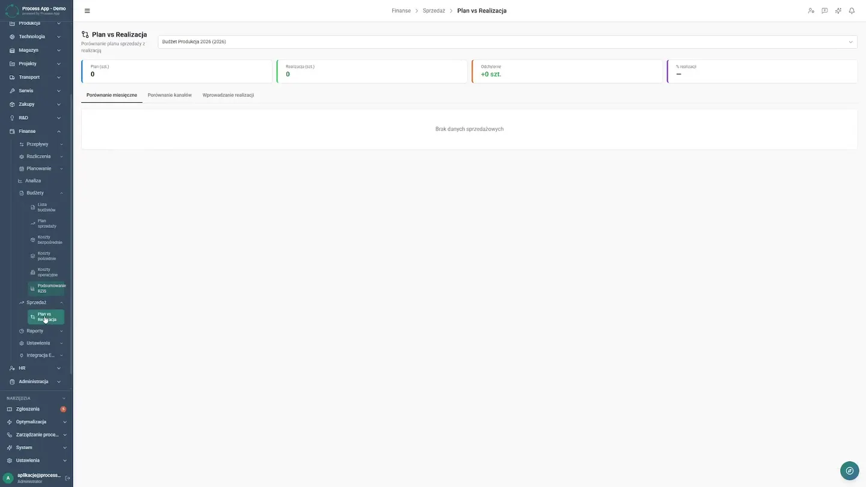This screenshot has width=866, height=487.
Task: Open the feedback message icon in header
Action: pyautogui.click(x=825, y=11)
